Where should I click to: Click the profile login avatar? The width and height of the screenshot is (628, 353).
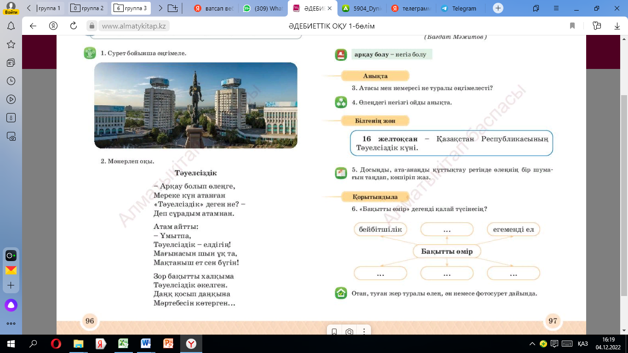[x=11, y=8]
